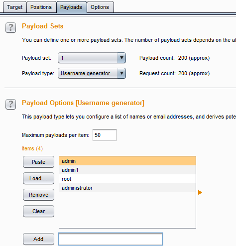Click the Add button
The width and height of the screenshot is (236, 246).
click(38, 239)
